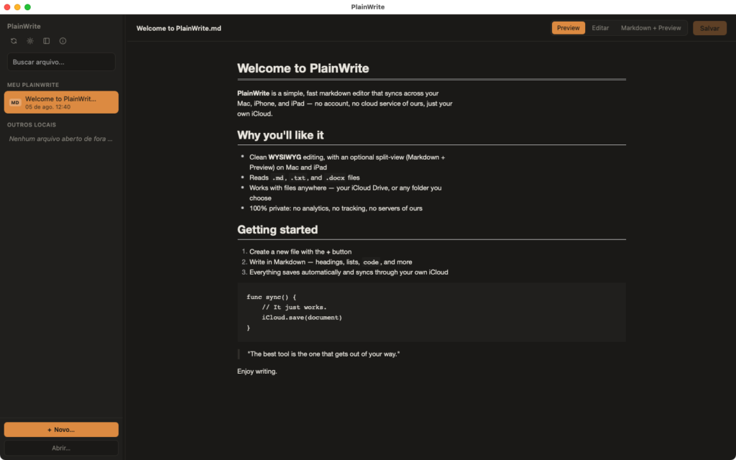Switch to Markdown + Preview mode
Image resolution: width=736 pixels, height=460 pixels.
coord(650,28)
